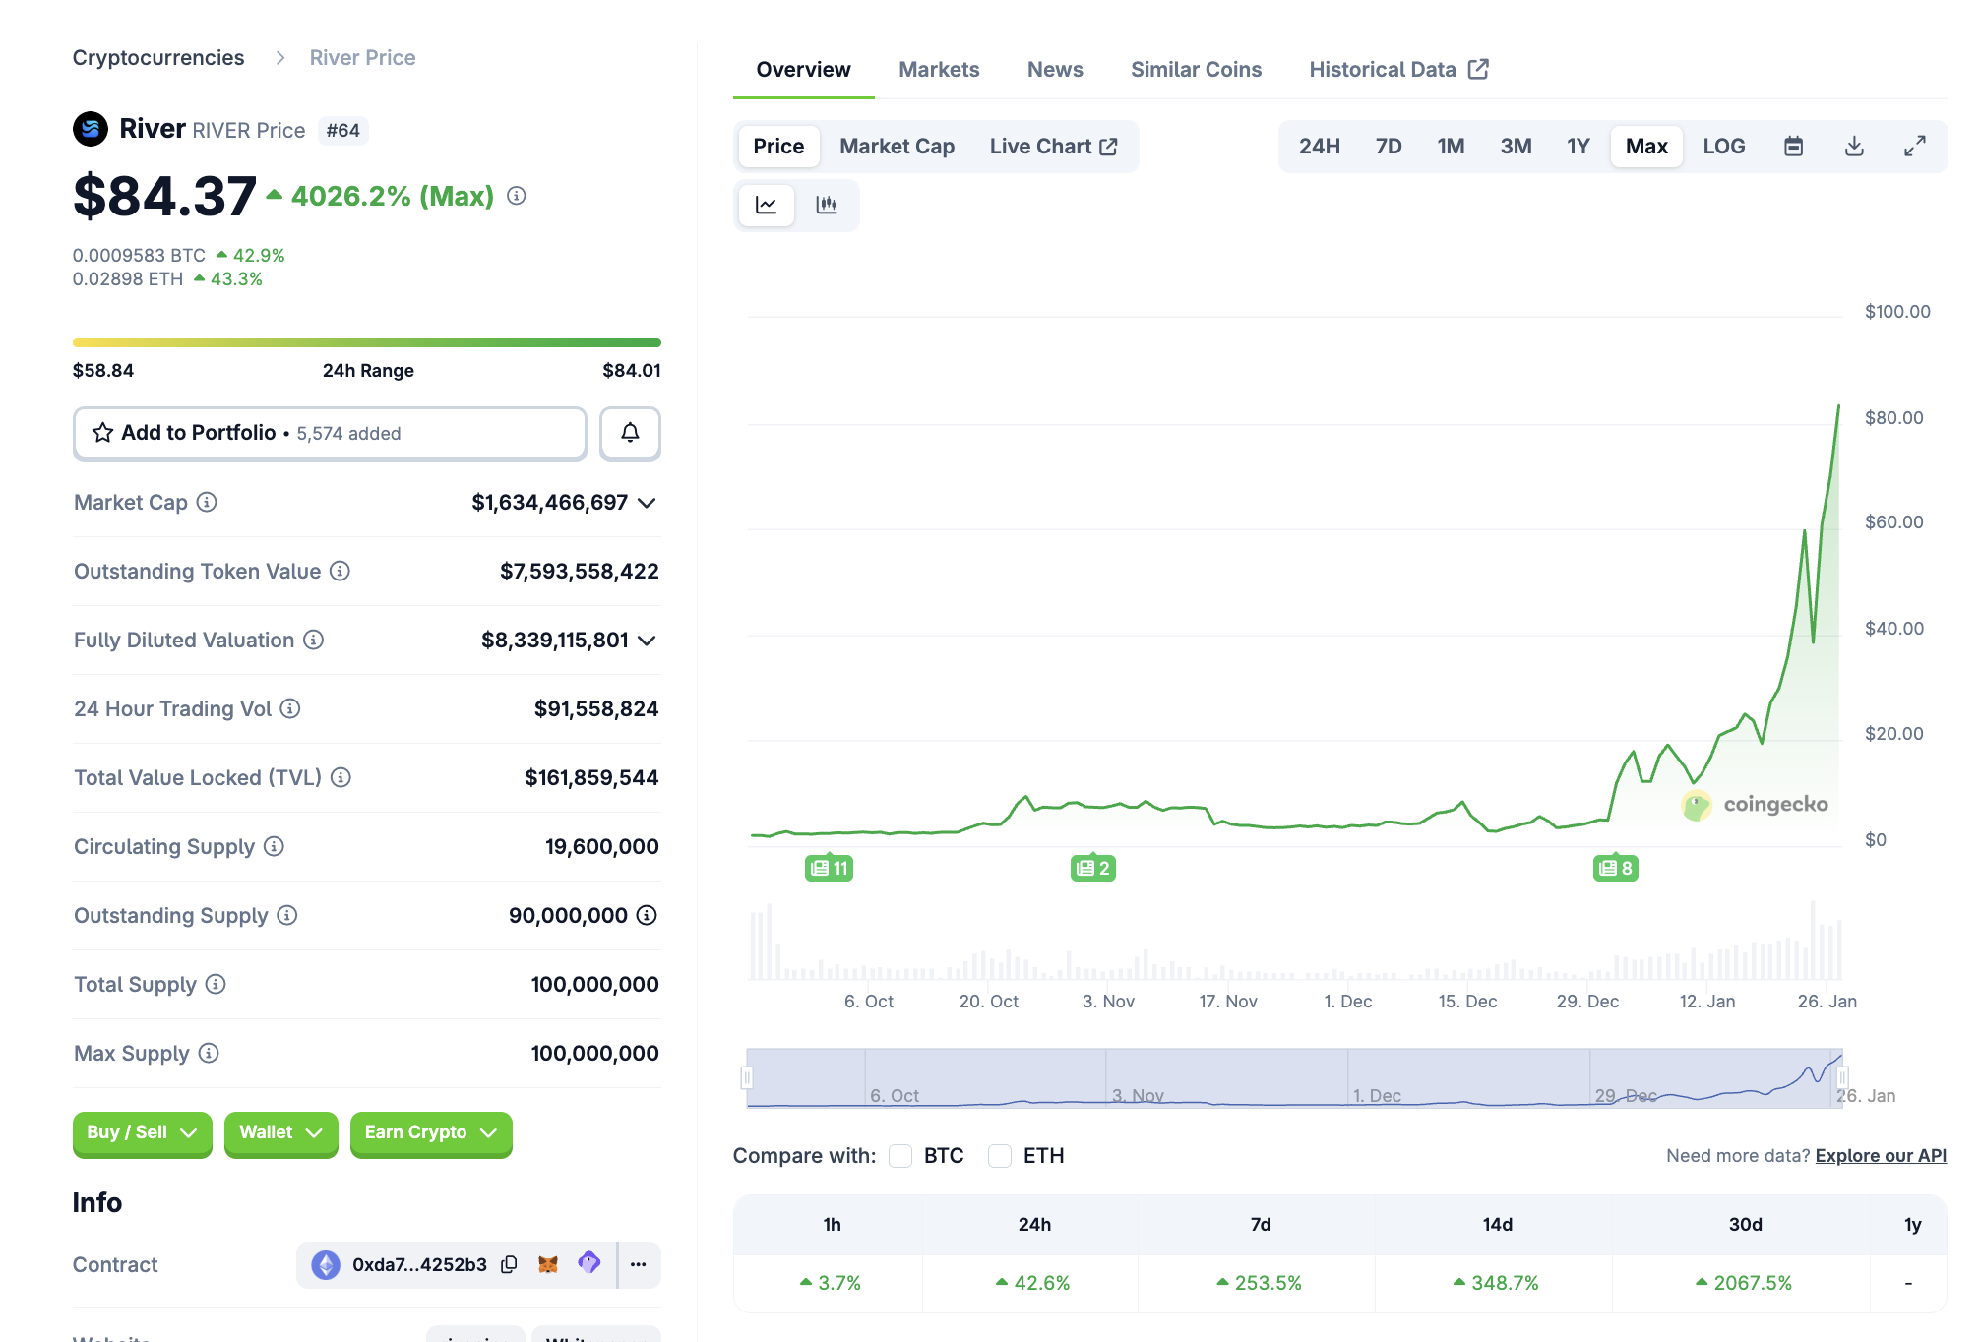Toggle LOG scale on the chart
The width and height of the screenshot is (1982, 1342).
[1723, 147]
